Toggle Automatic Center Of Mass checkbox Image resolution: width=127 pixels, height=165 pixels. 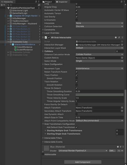pyautogui.click(x=76, y=10)
